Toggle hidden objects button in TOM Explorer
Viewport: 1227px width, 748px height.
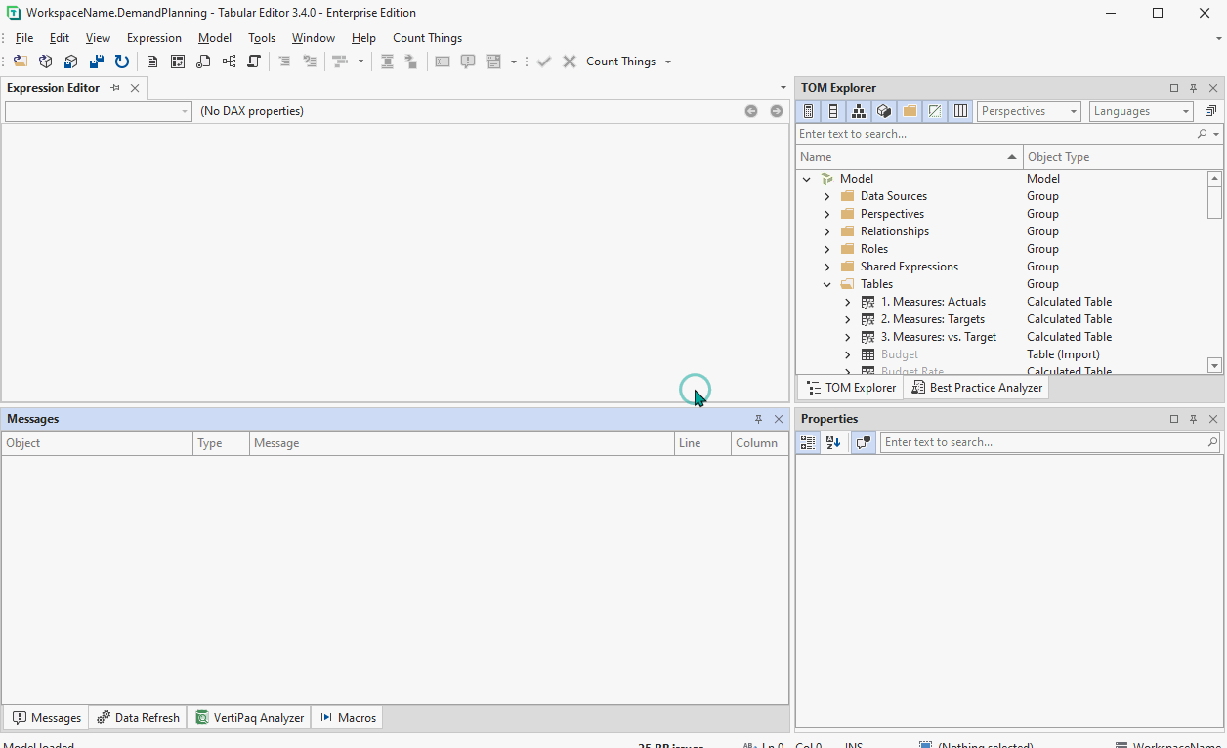point(935,111)
